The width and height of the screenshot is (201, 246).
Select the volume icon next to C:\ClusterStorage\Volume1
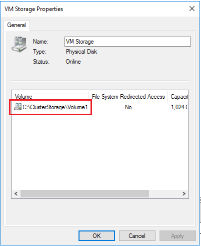tap(17, 107)
